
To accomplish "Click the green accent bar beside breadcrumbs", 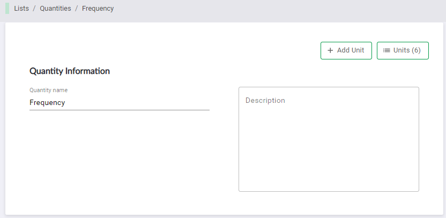I will 7,9.
